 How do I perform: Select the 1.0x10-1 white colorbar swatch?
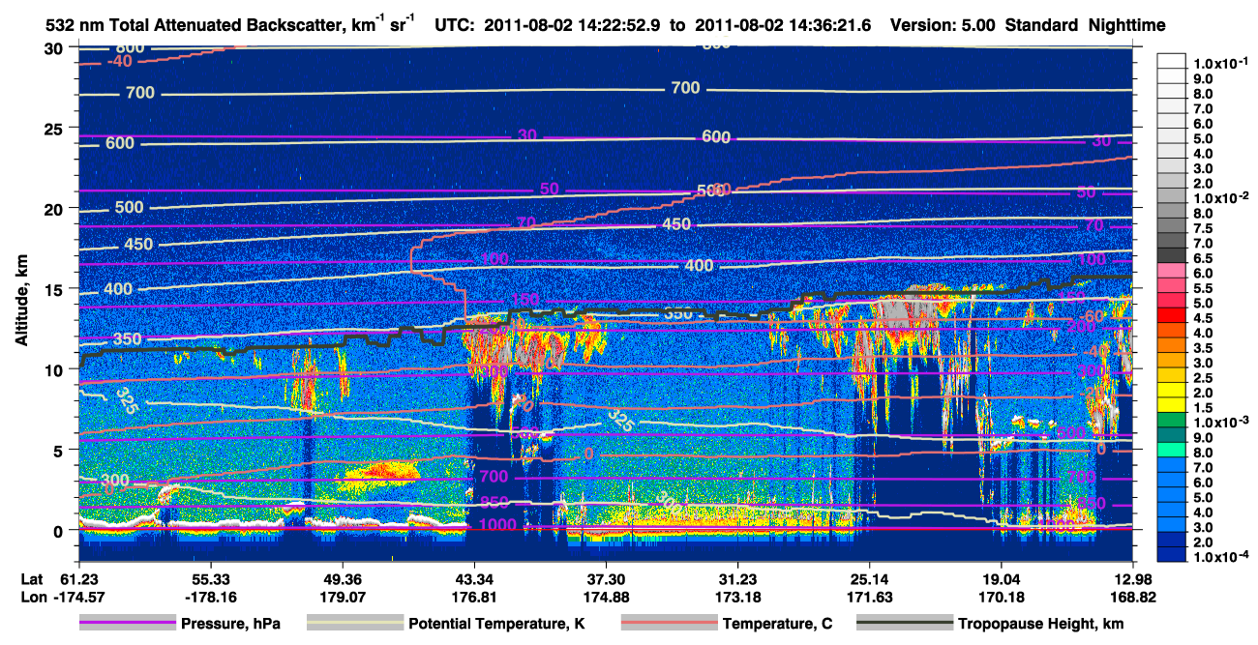click(1173, 60)
